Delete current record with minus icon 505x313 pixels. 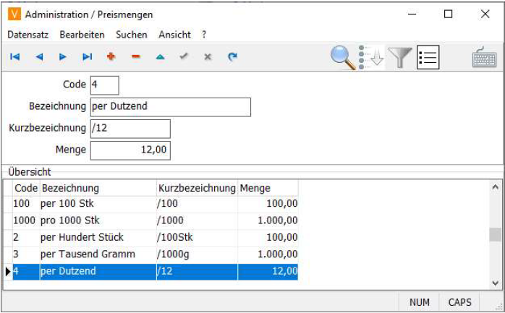click(x=135, y=57)
